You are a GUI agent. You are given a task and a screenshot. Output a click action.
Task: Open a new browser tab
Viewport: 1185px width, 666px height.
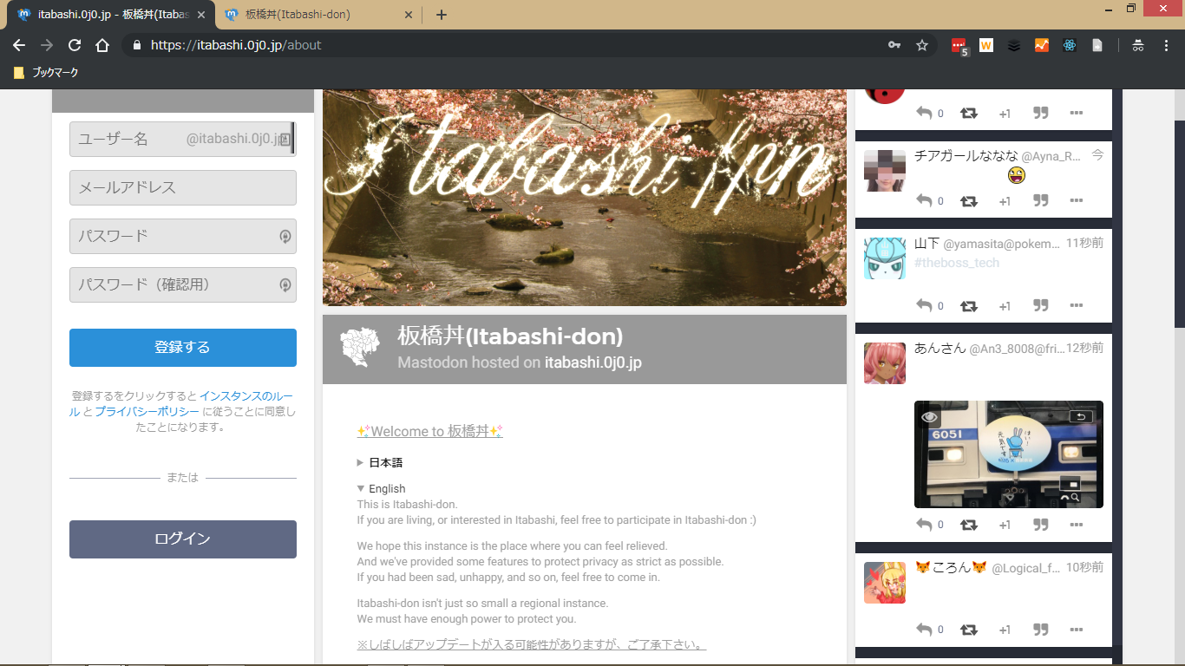(442, 15)
